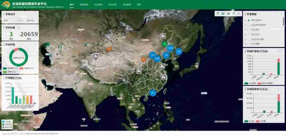
Task: Click the green 73 cluster marker
Action: [x=164, y=44]
